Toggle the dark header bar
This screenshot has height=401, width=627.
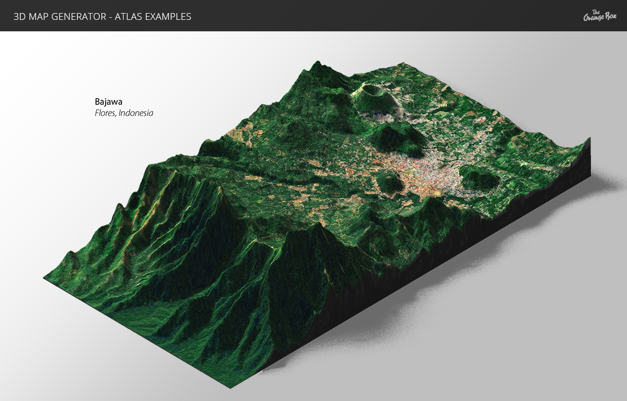(313, 16)
